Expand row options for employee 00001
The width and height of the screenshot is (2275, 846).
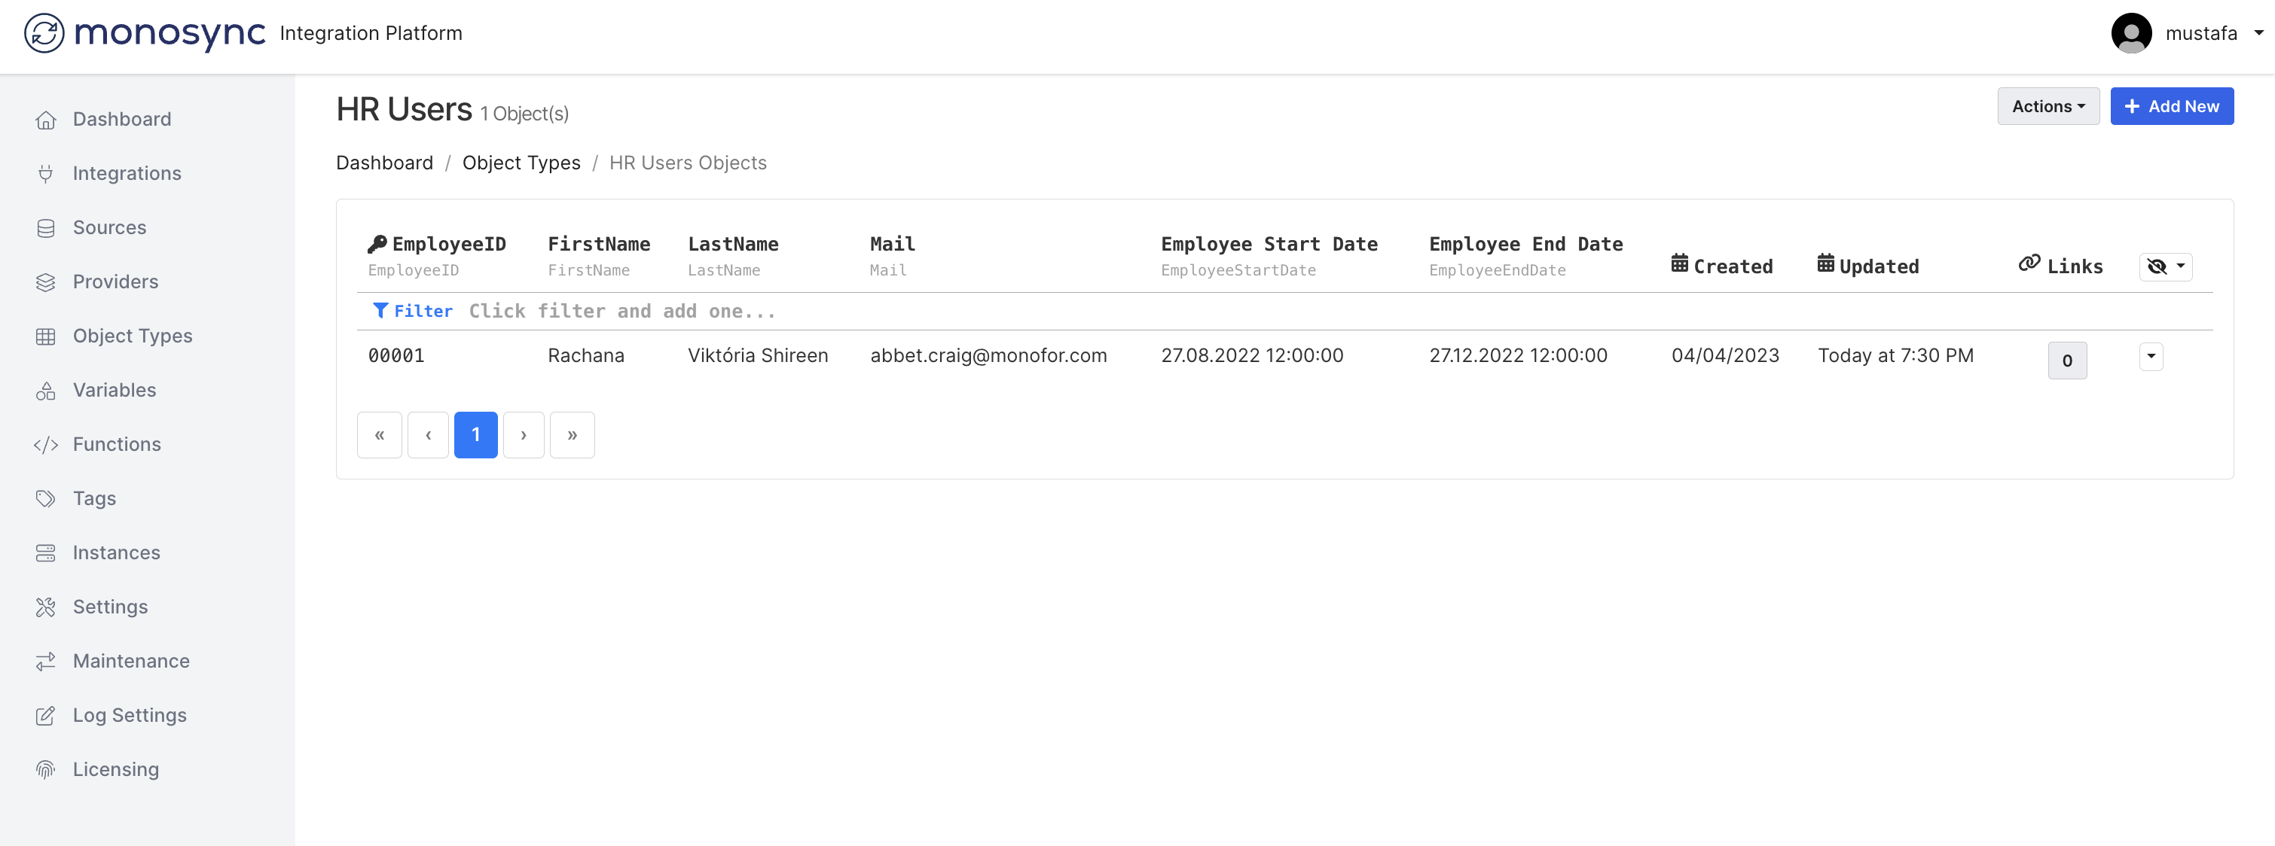point(2151,357)
